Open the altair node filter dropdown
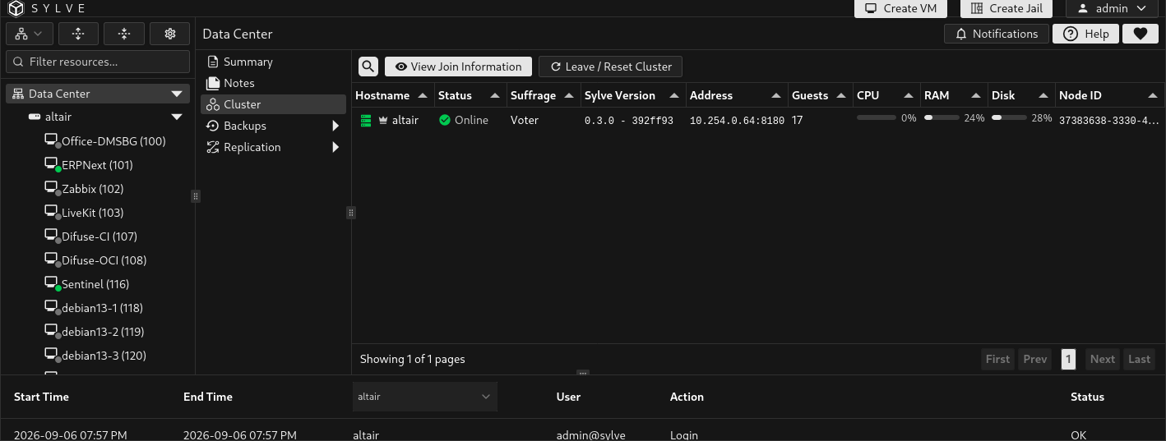Viewport: 1166px width, 441px height. [425, 397]
